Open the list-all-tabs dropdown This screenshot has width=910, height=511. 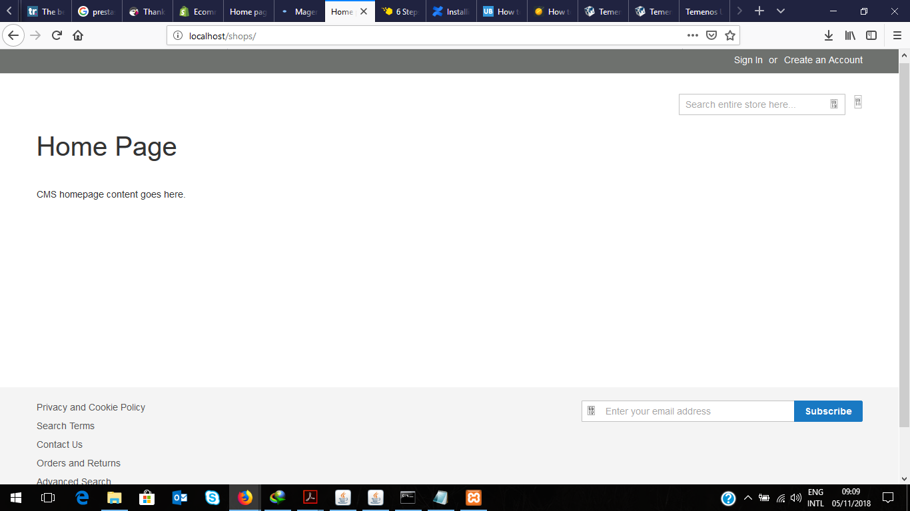pyautogui.click(x=780, y=11)
